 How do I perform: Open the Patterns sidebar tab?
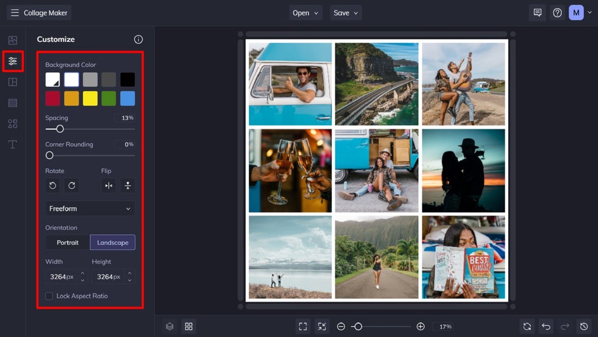click(x=13, y=103)
